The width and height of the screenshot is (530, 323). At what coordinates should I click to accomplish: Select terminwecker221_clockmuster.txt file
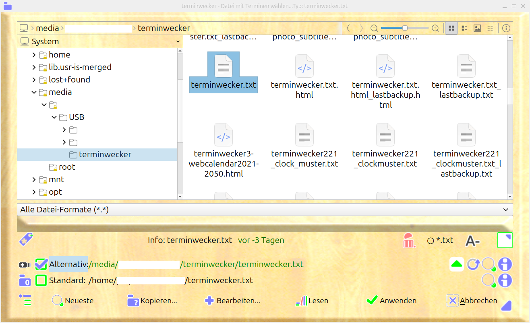tap(385, 146)
